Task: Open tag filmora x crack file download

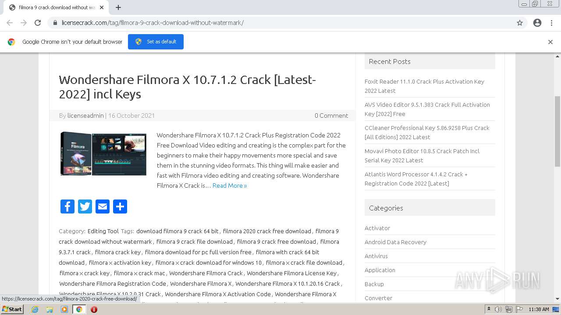Action: click(x=304, y=262)
